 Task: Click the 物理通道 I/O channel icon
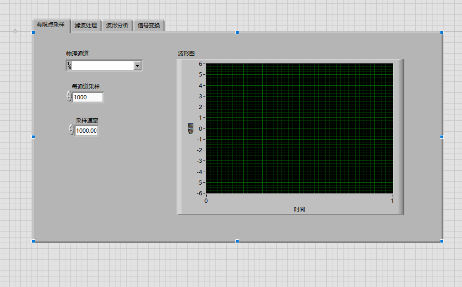click(69, 66)
